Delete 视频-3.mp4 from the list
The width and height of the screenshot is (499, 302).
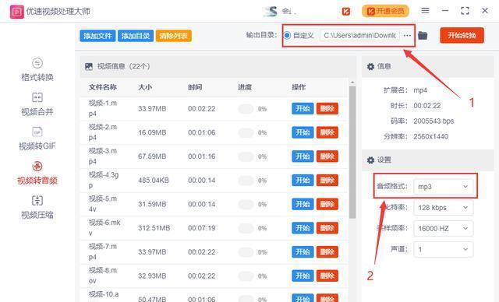tap(327, 156)
